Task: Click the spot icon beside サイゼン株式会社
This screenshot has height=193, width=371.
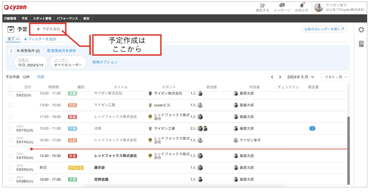Action: click(x=150, y=94)
